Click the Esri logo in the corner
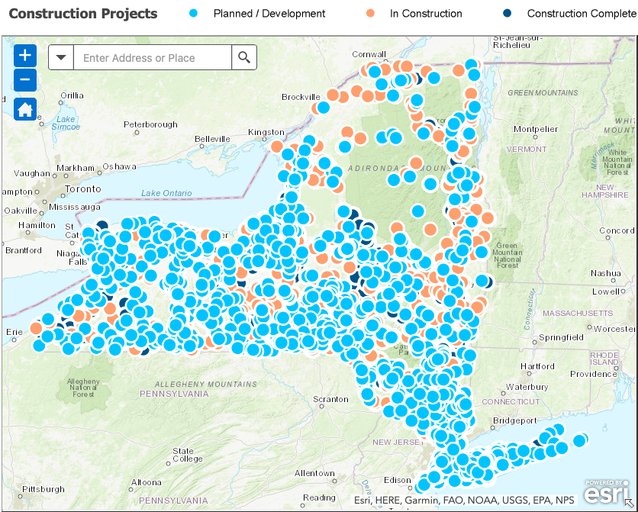 pos(607,492)
